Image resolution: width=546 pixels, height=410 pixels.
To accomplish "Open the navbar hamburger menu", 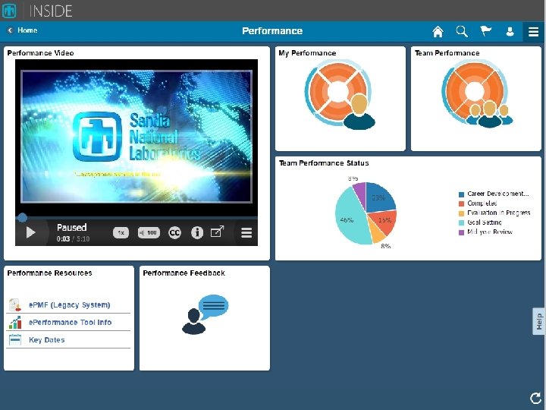I will coord(533,32).
